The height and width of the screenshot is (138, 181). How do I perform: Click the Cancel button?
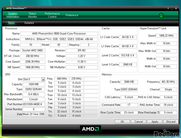click(138, 122)
